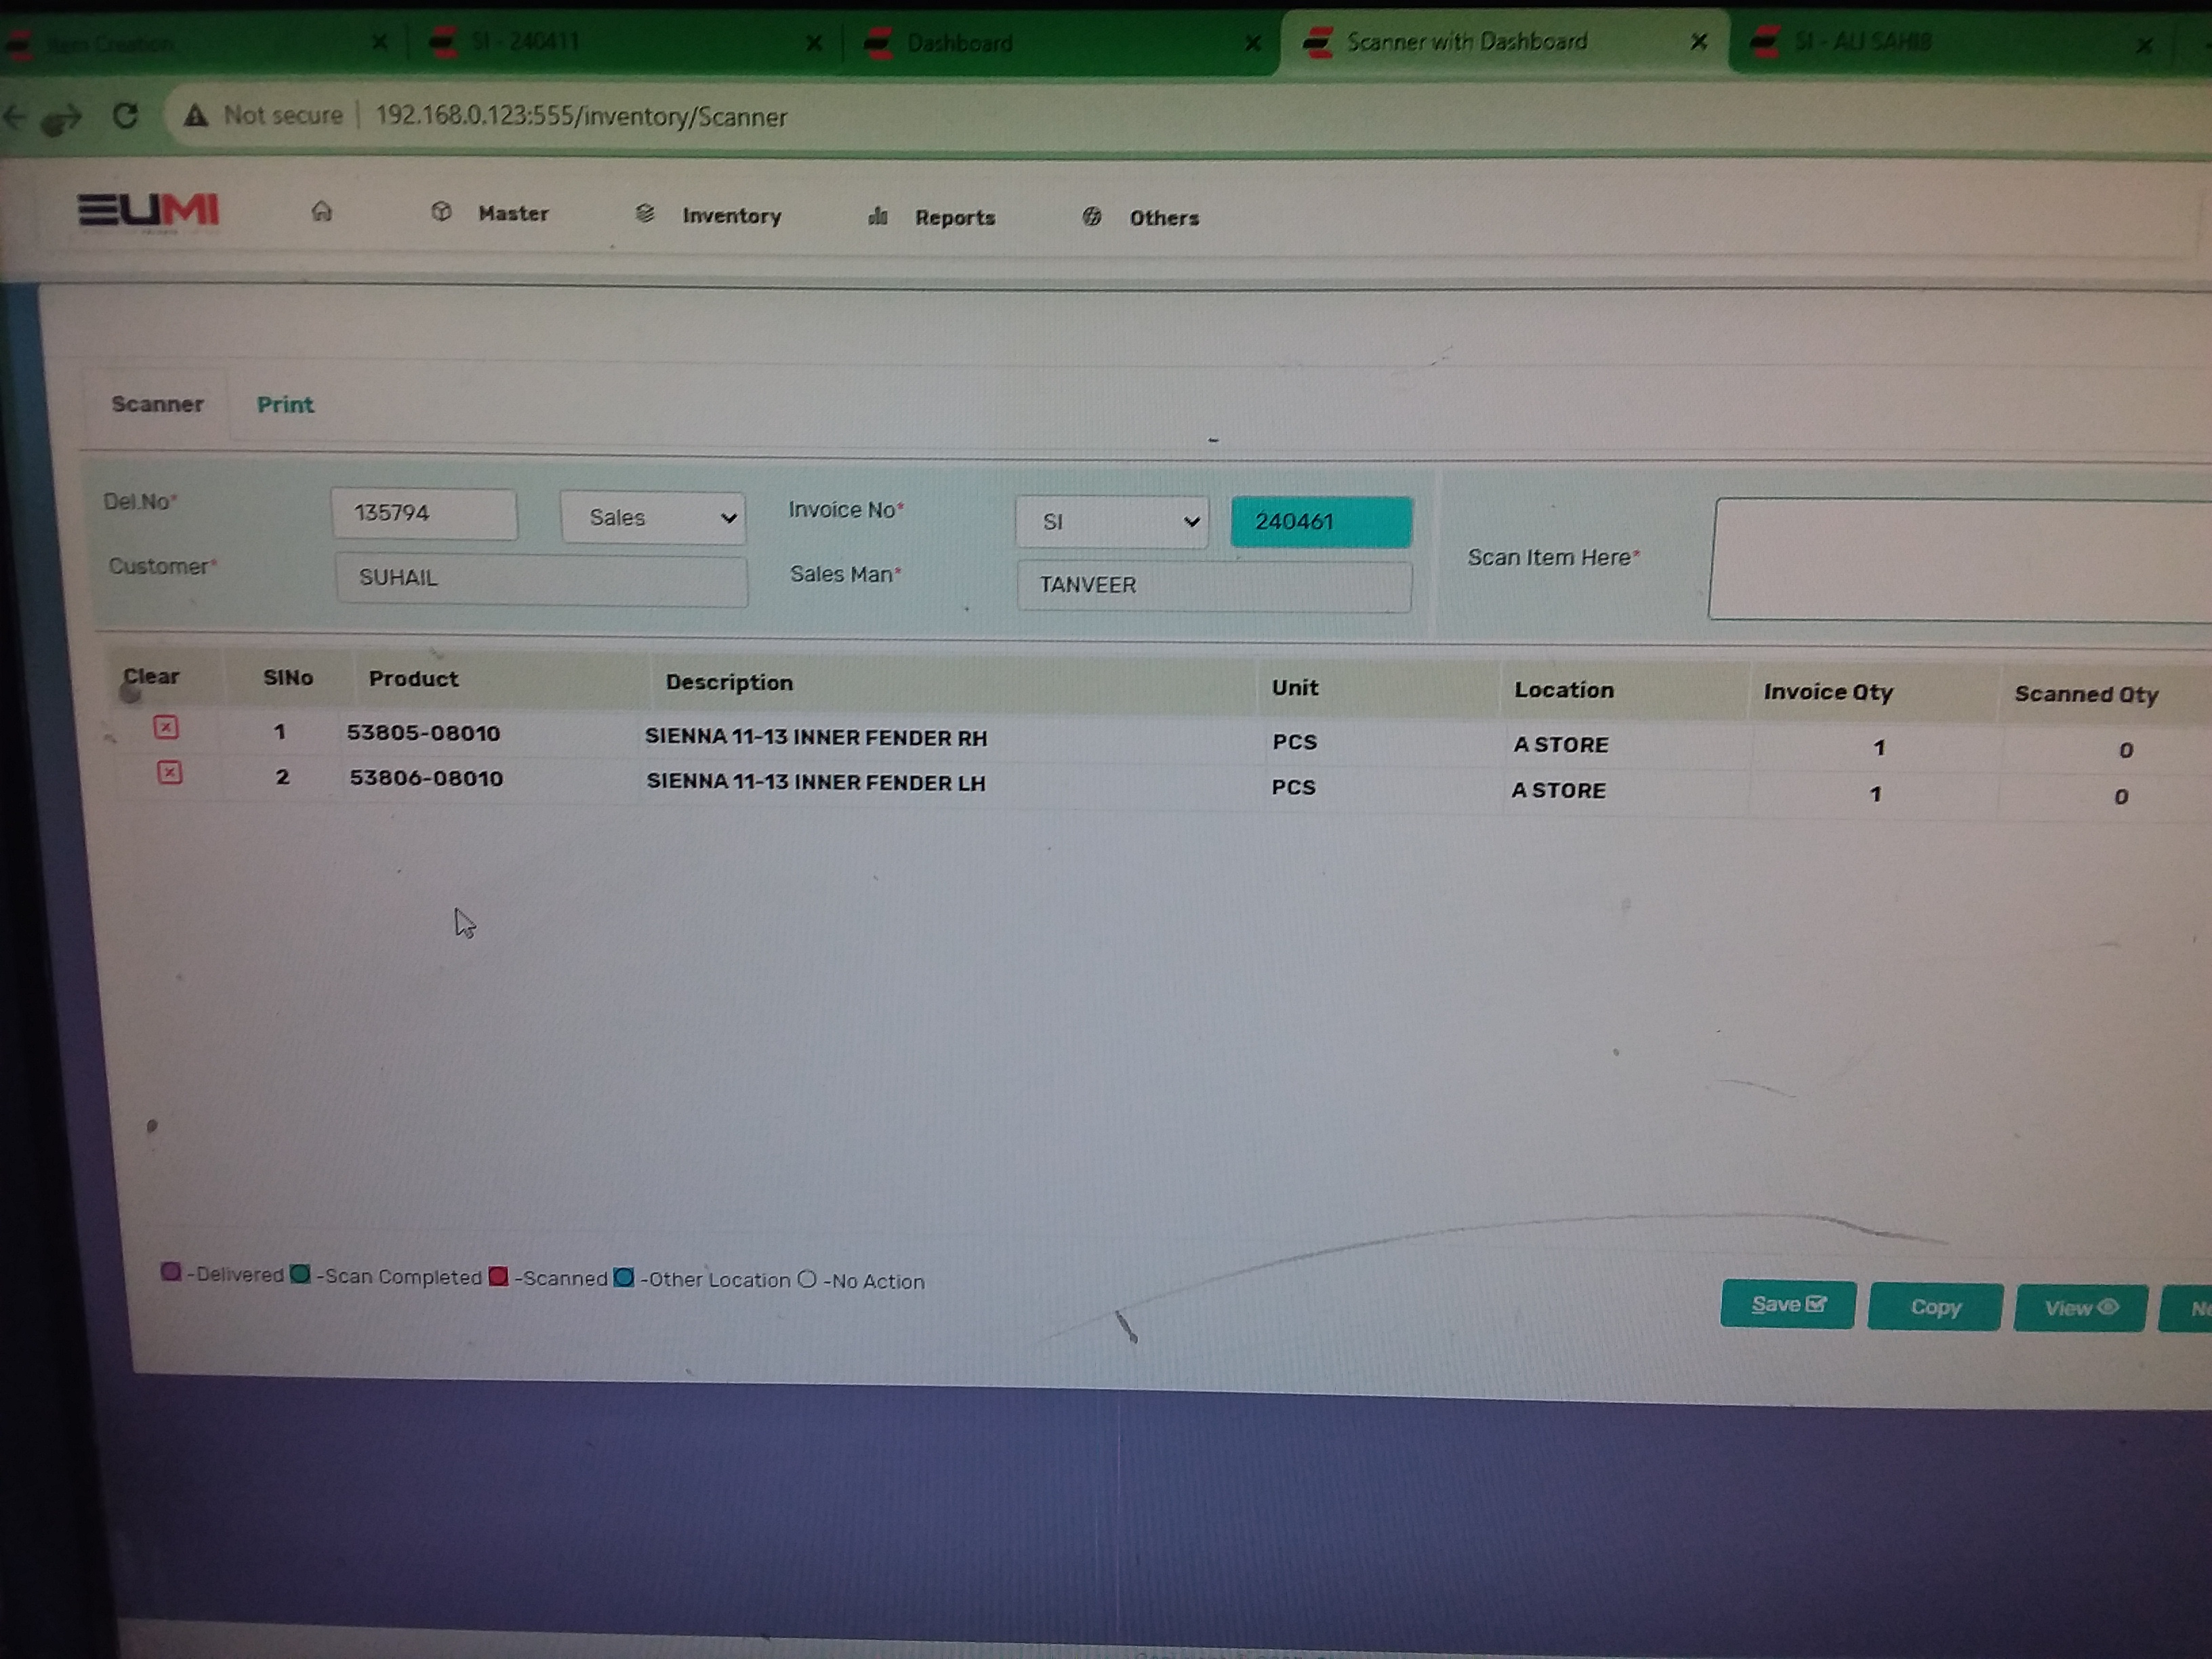The height and width of the screenshot is (1659, 2212).
Task: Click the Invoice Qty column header
Action: (1827, 692)
